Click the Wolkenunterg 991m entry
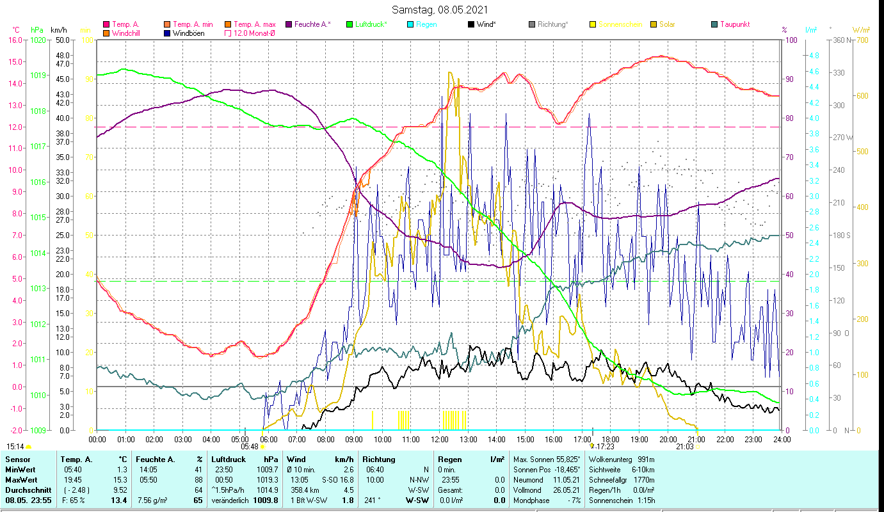884x512 pixels. click(622, 460)
